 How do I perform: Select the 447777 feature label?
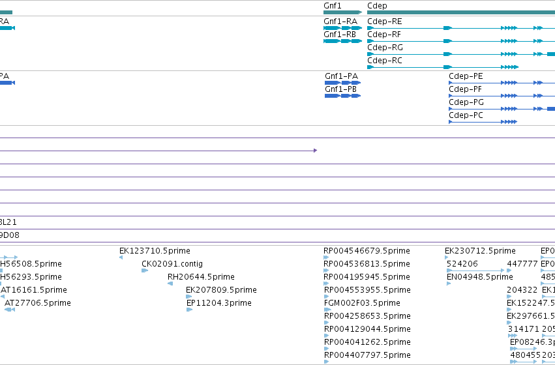(522, 264)
